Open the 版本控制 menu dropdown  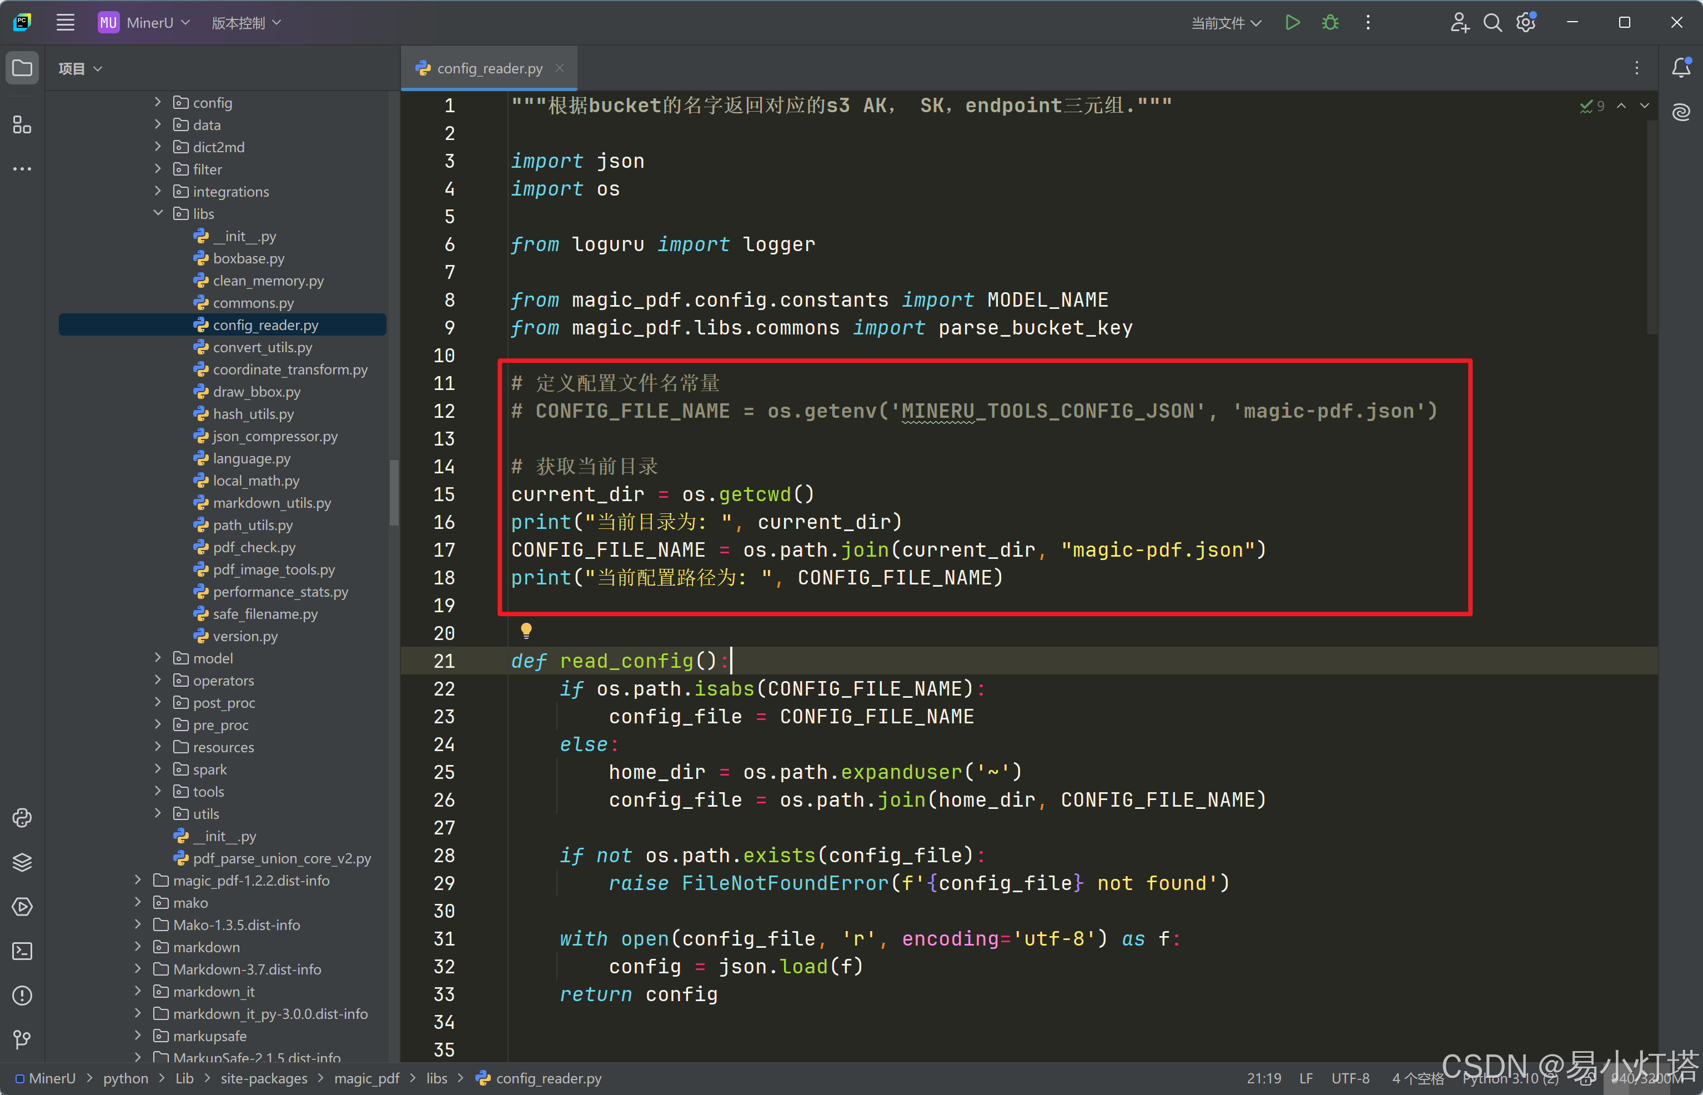click(246, 23)
